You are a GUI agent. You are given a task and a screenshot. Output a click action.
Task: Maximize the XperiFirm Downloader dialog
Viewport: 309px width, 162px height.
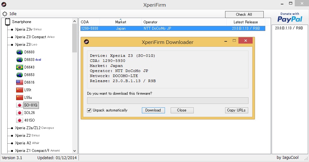[234, 41]
